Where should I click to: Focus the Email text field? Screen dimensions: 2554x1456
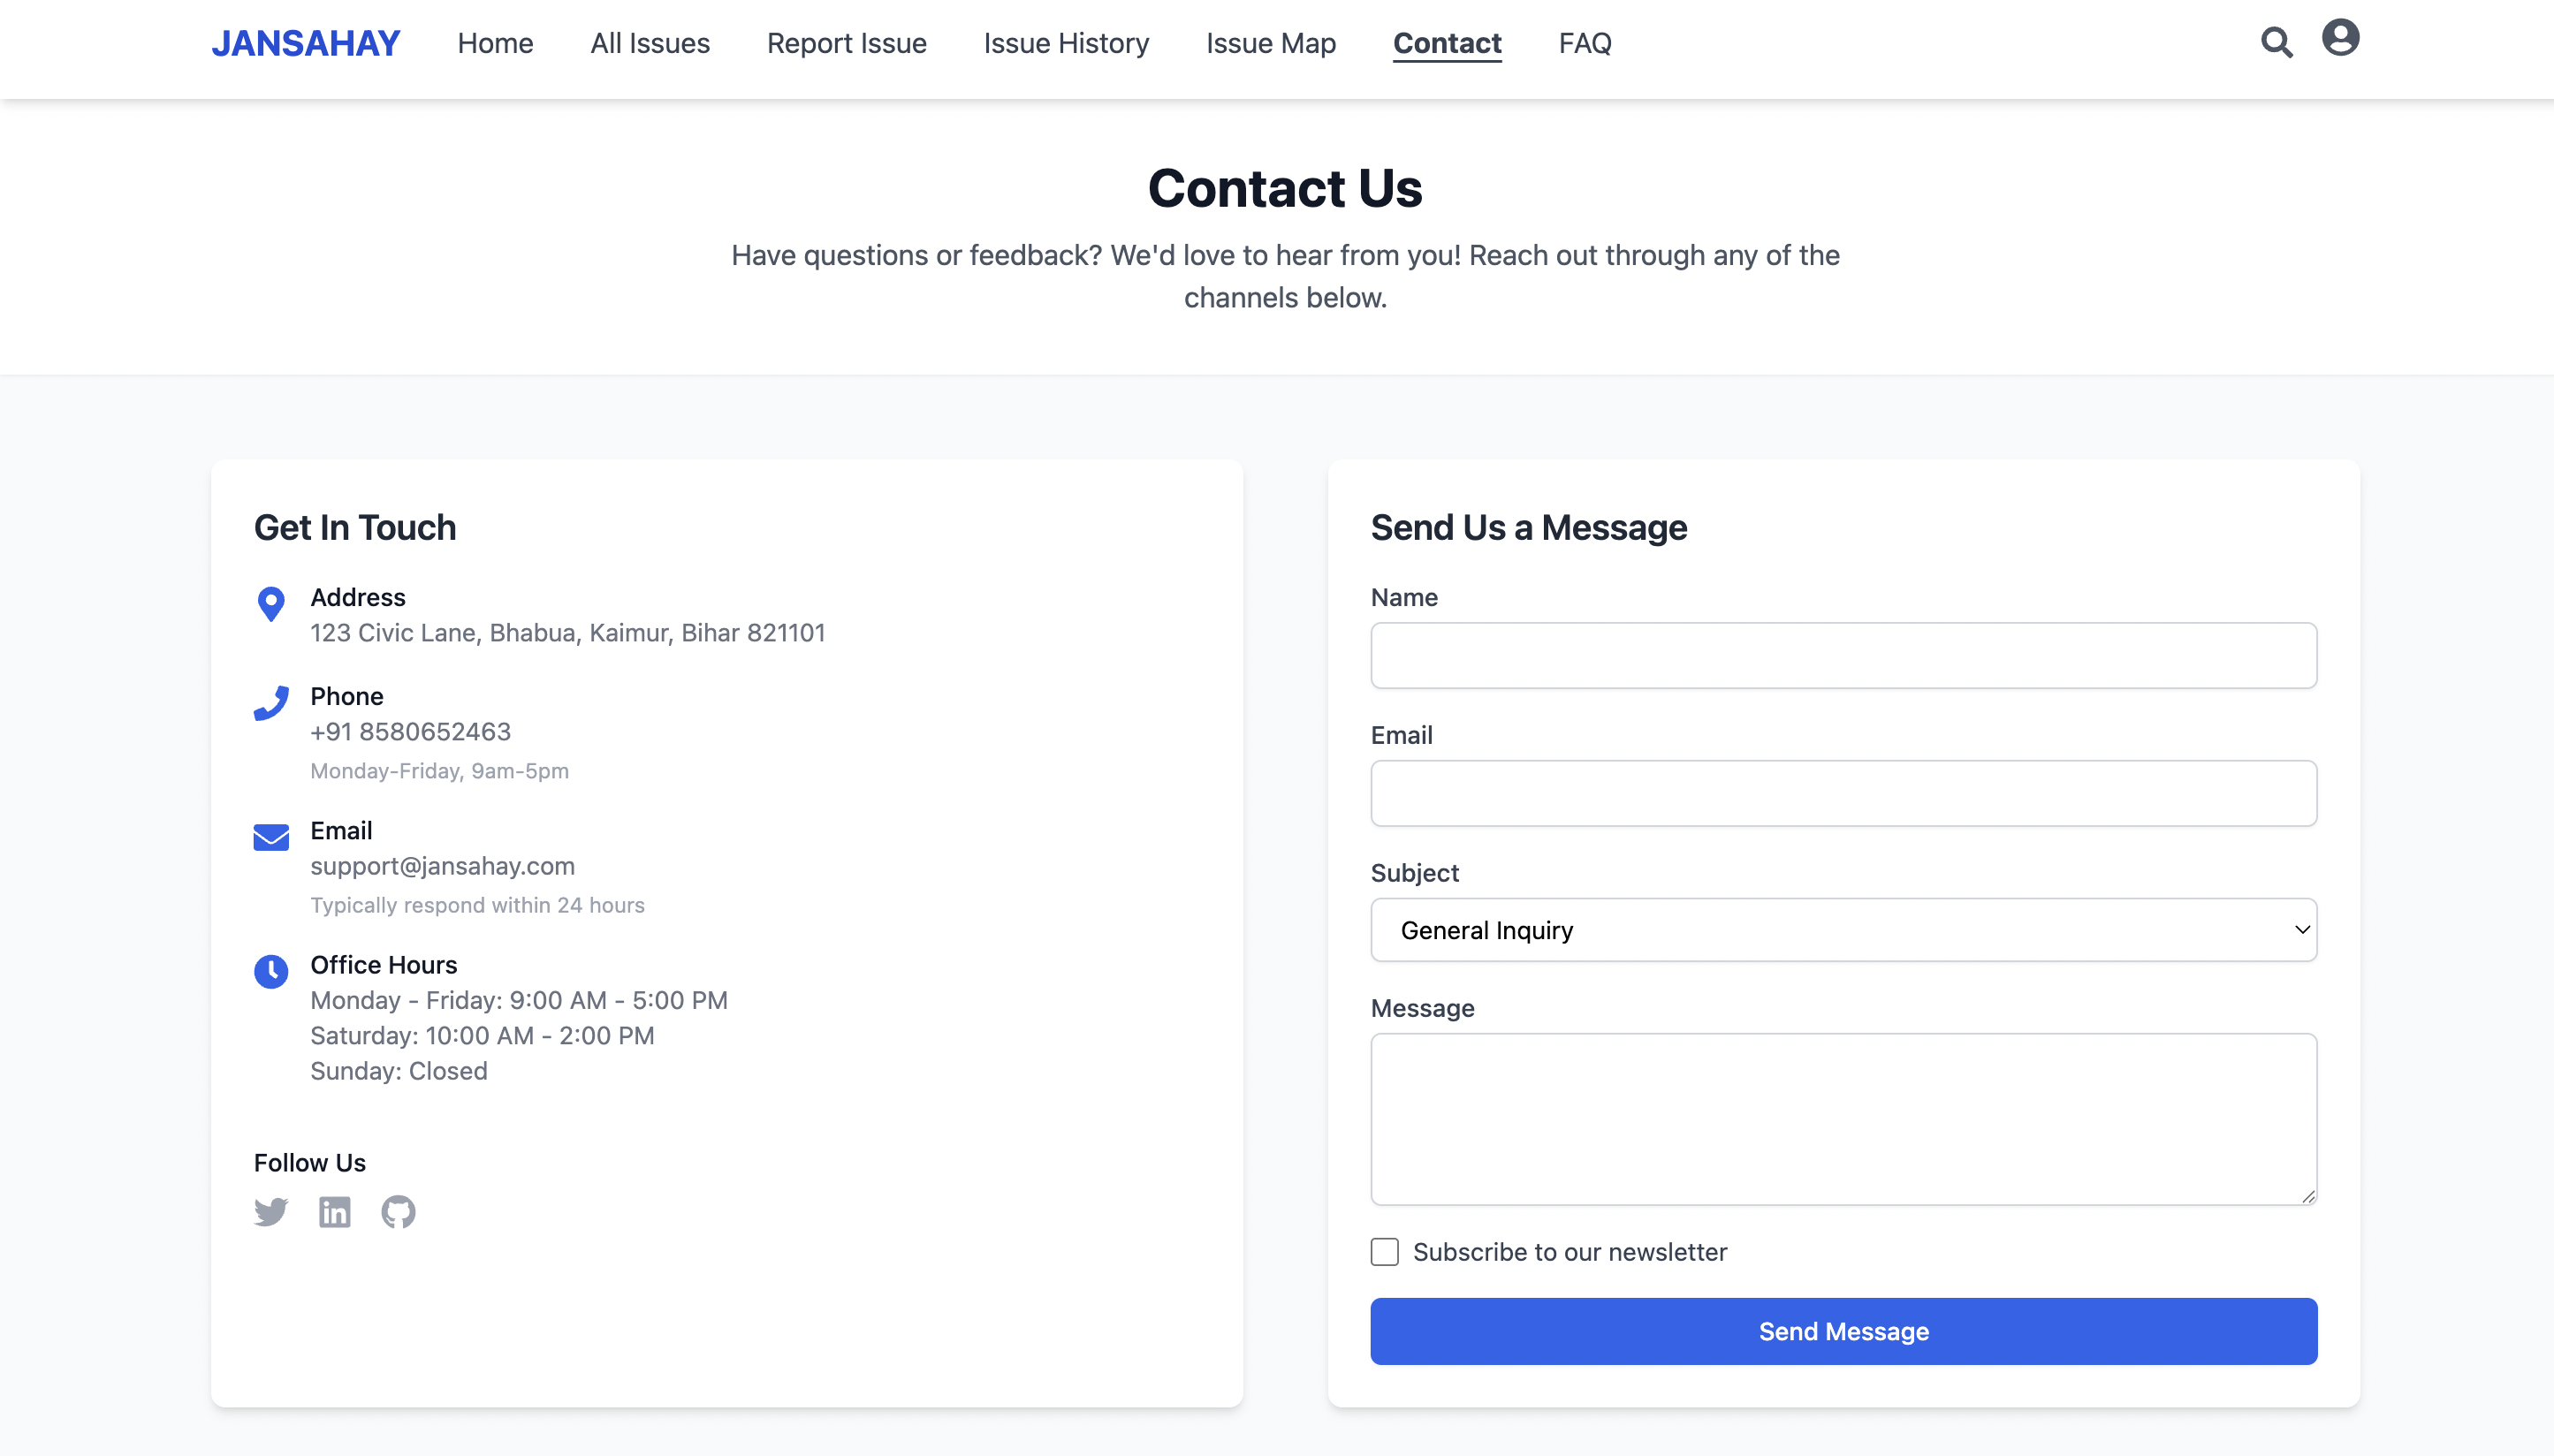(x=1843, y=793)
